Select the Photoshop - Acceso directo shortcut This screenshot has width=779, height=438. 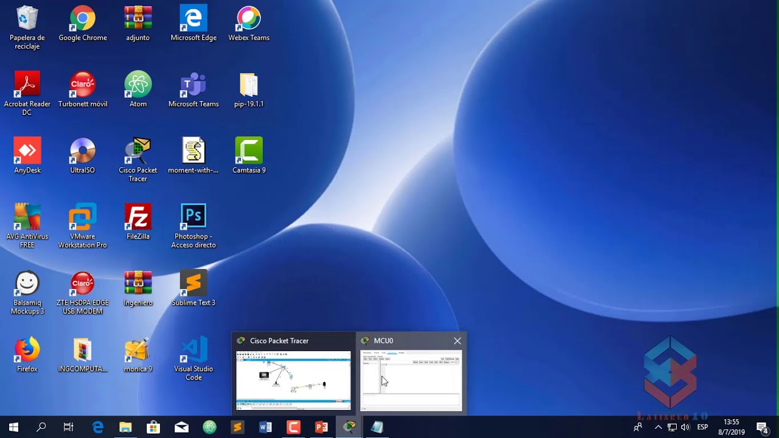pyautogui.click(x=194, y=227)
